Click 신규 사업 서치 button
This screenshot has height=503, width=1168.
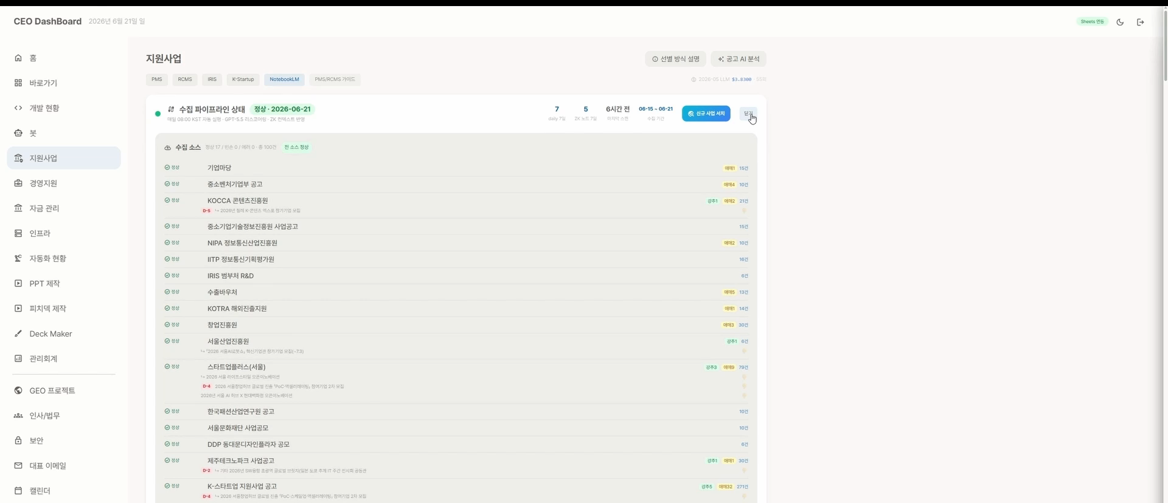(706, 114)
